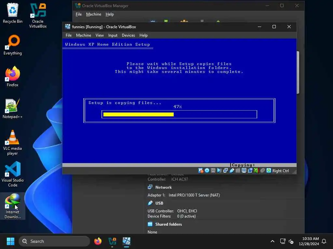Click the keyboard capture indicator beside Right Ctrl
Screen dimensions: 333x249
click(269, 171)
